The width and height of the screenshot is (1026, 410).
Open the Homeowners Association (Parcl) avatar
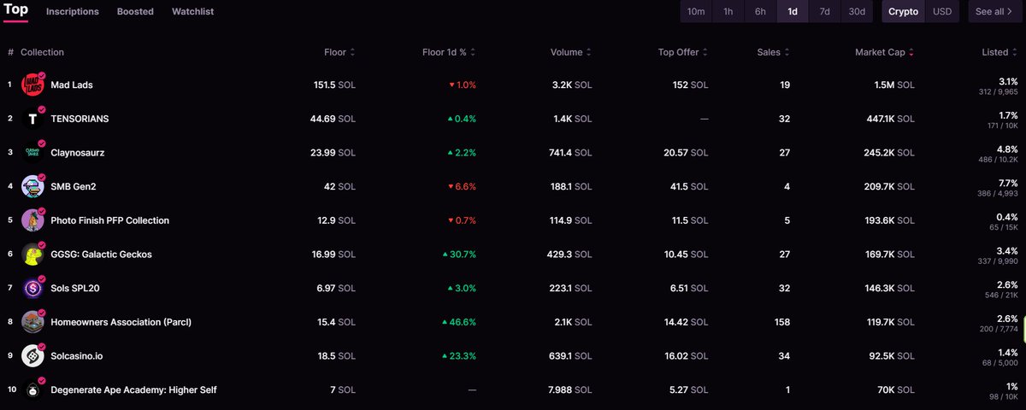pyautogui.click(x=32, y=322)
